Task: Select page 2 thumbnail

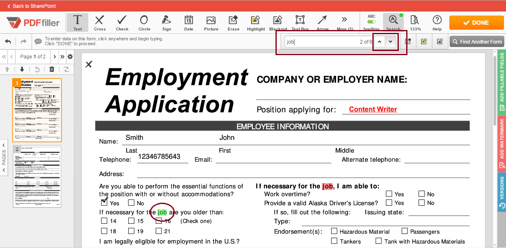Action: 37,176
